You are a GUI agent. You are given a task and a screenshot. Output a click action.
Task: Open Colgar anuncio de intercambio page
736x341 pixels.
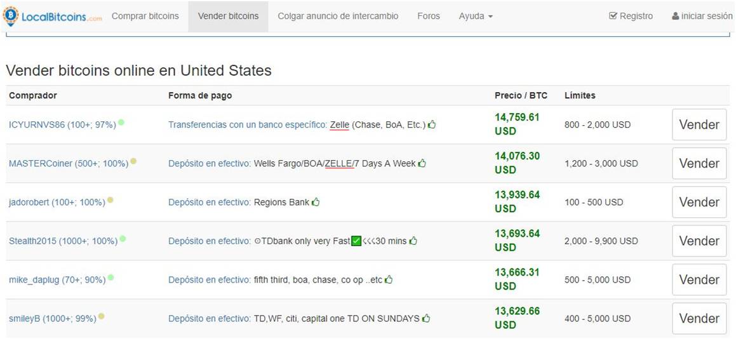[x=338, y=17]
